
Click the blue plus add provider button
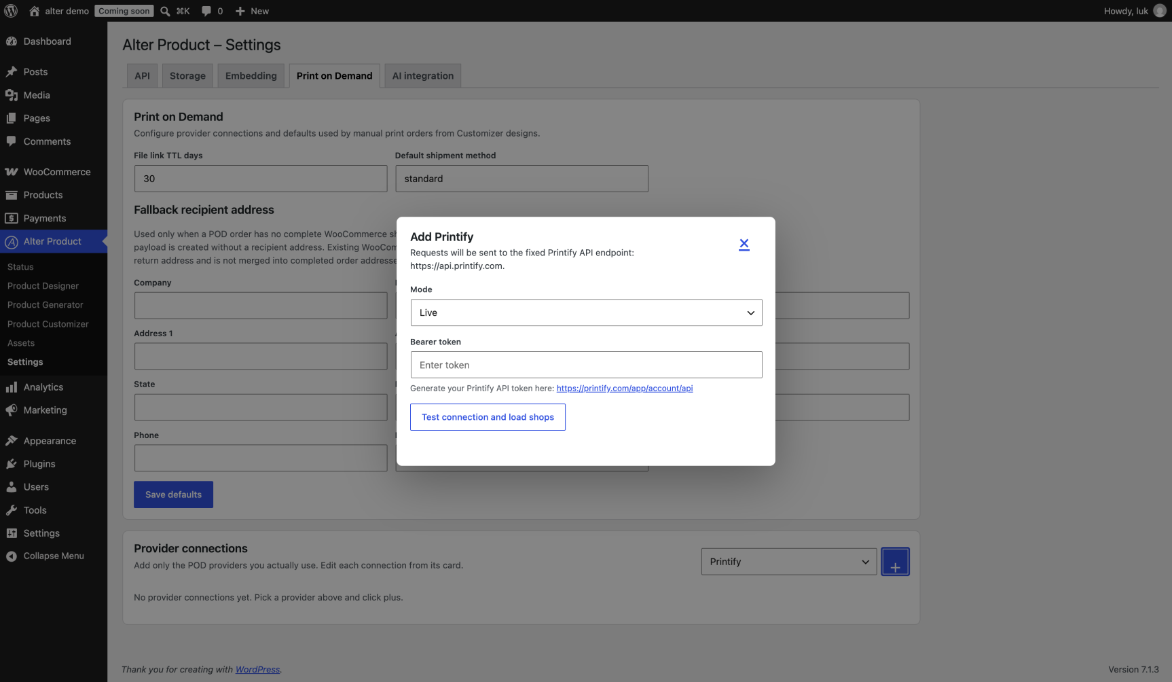[x=895, y=562]
